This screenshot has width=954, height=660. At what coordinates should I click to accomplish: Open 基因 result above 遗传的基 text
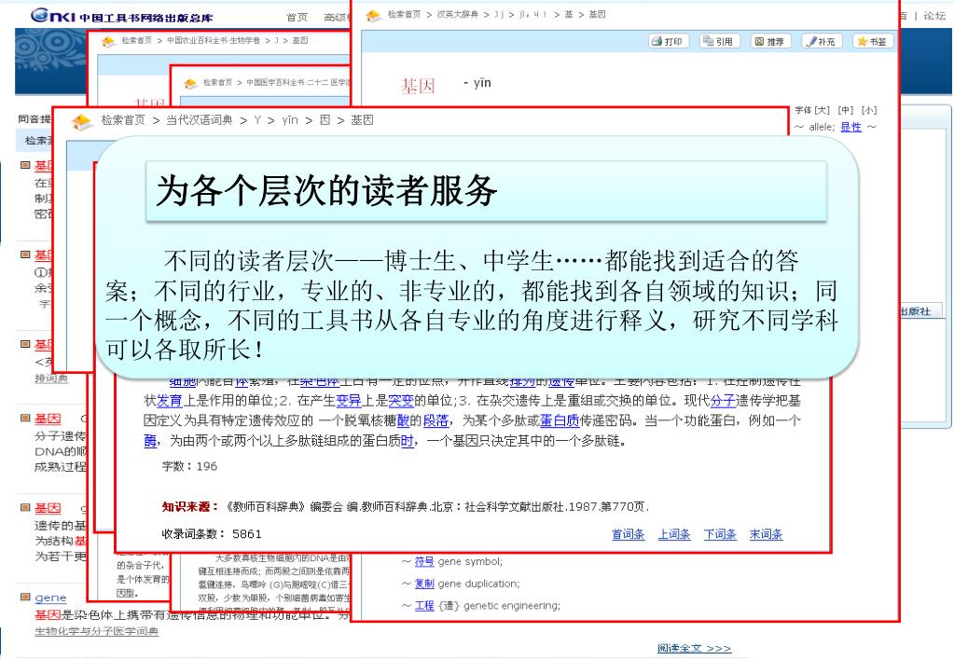[x=48, y=508]
